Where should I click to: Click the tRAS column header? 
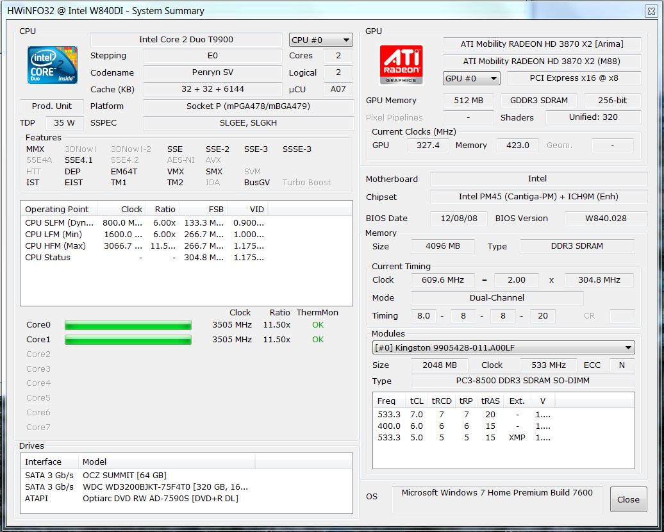coord(490,401)
